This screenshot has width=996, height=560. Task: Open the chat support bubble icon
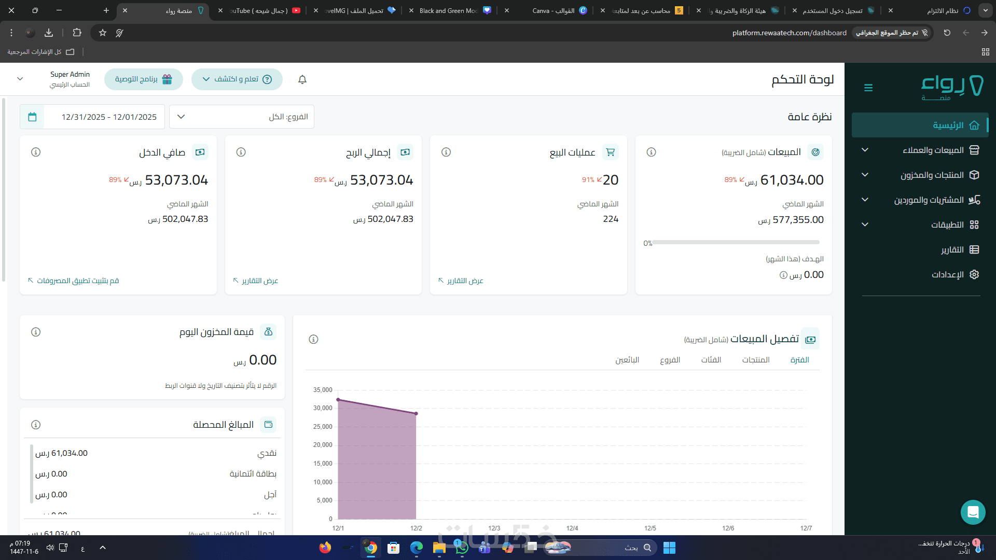(973, 512)
